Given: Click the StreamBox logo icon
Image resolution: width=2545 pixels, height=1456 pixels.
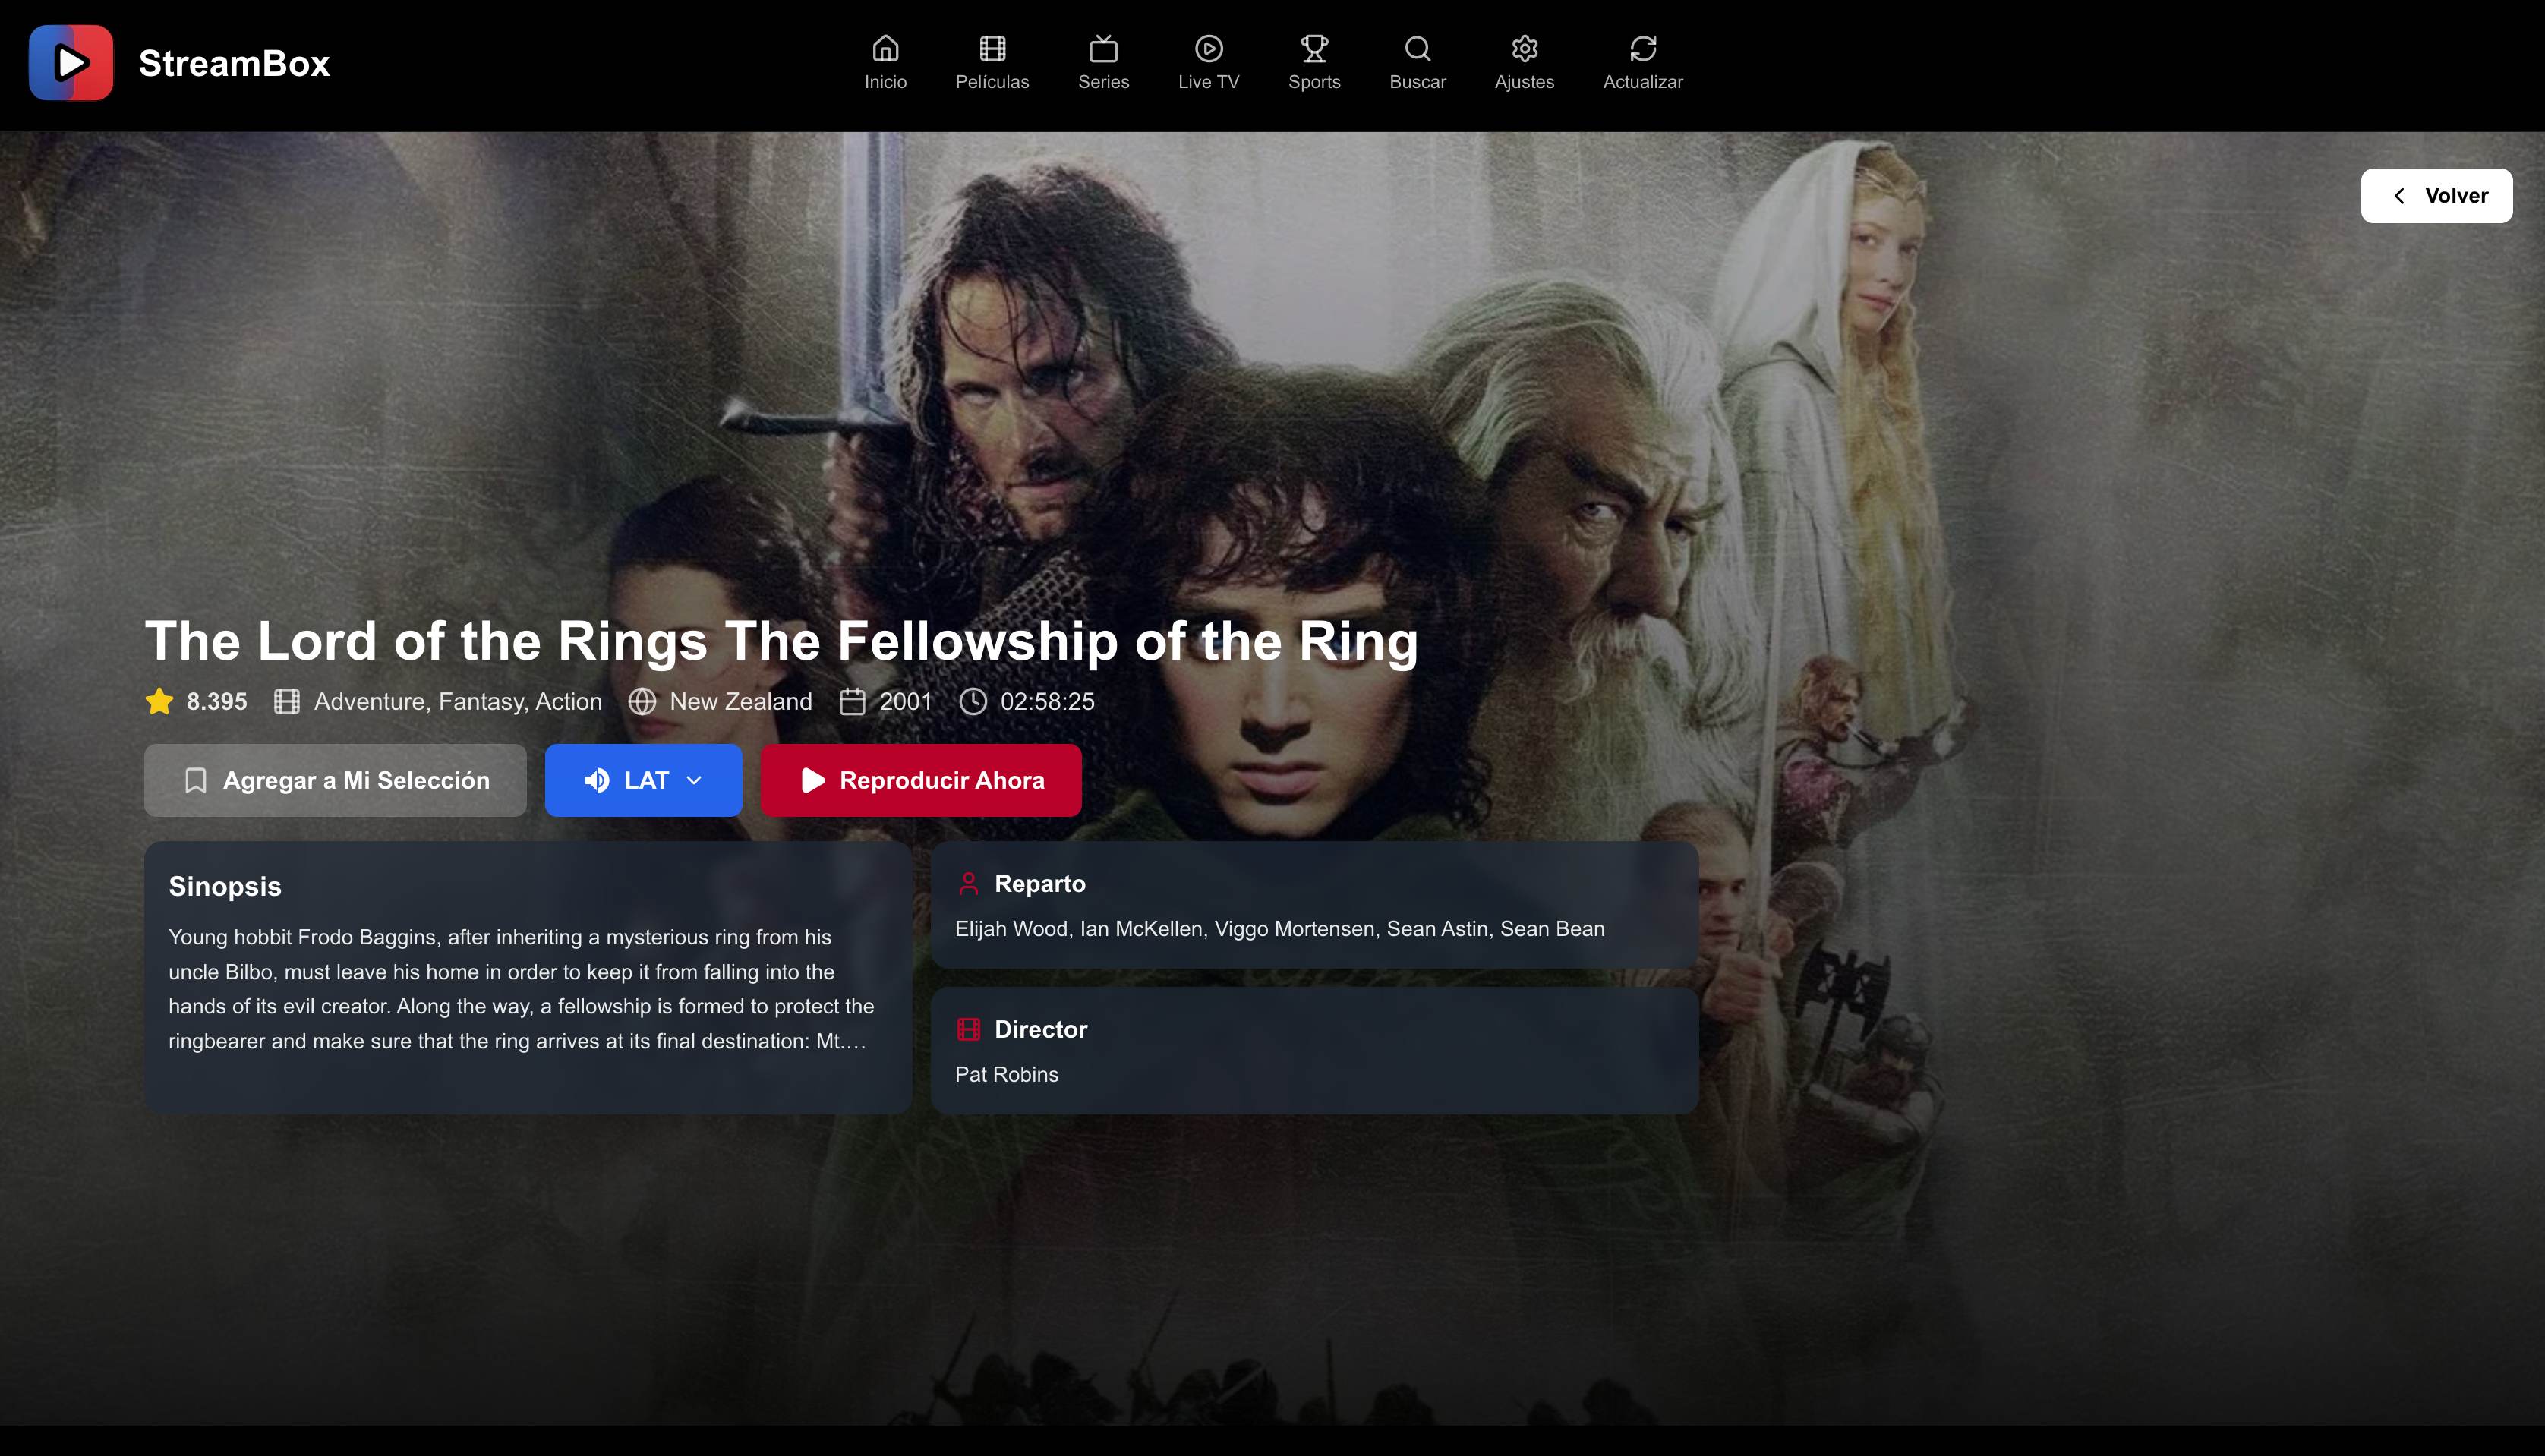Looking at the screenshot, I should click(x=71, y=63).
